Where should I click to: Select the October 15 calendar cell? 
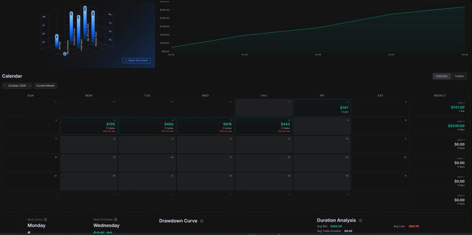pyautogui.click(x=264, y=144)
